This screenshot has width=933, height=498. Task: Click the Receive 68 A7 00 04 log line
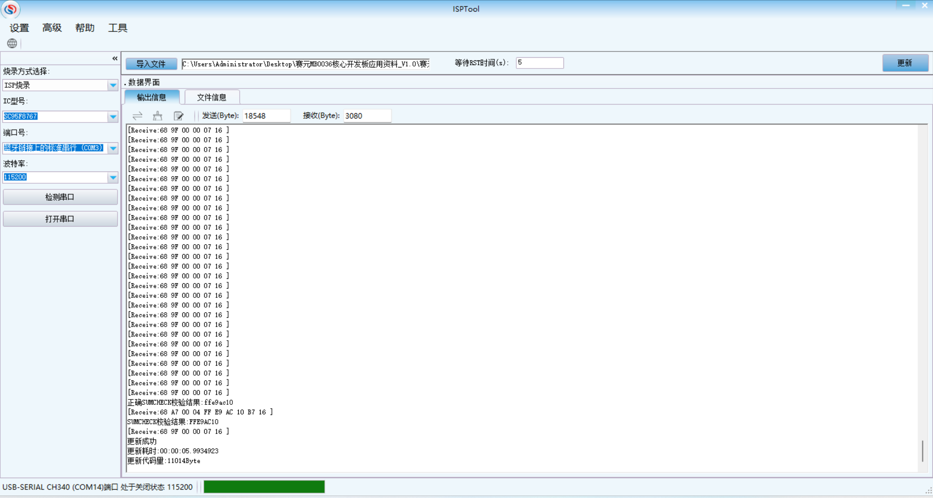tap(200, 412)
